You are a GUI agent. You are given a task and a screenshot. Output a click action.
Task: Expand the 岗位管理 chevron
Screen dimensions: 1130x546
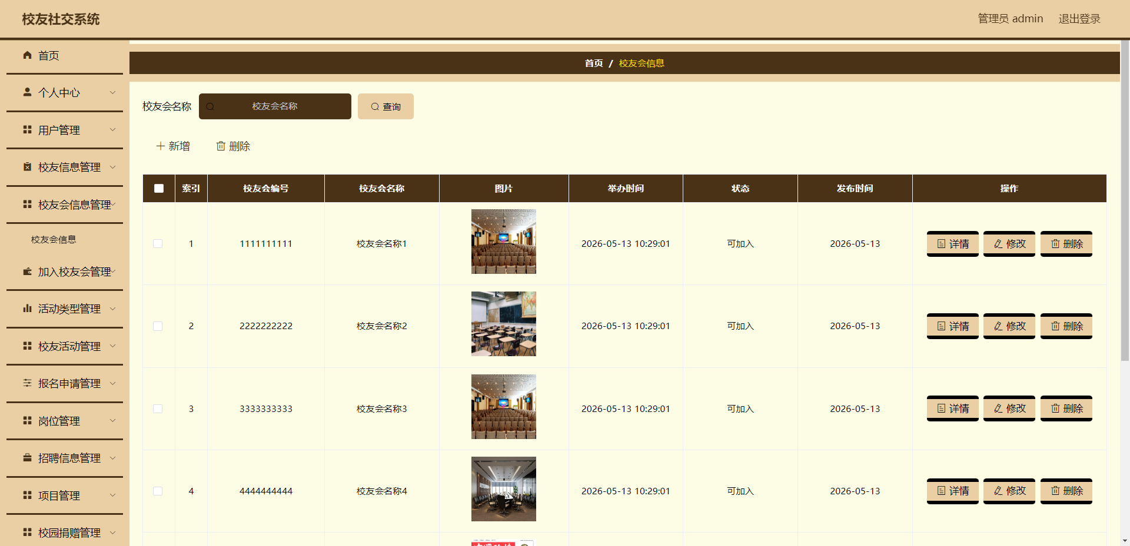[113, 421]
